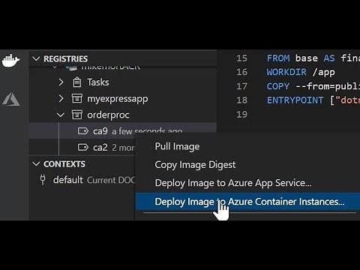Click line number 15 in the editor
The image size is (360, 270).
[x=241, y=58]
